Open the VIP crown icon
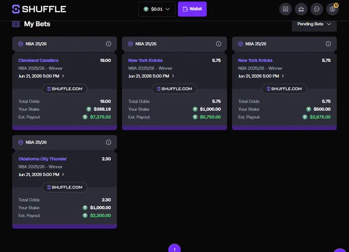Screen dimensions: 349x252 301,9
